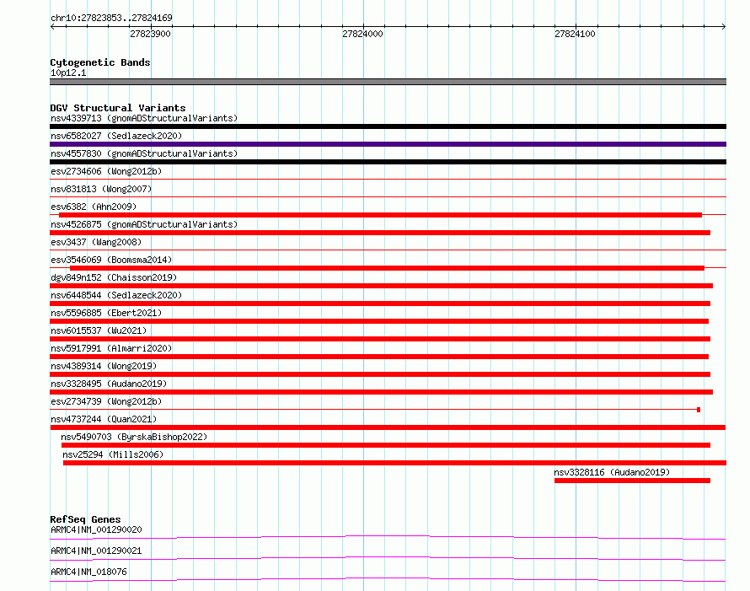Select the esv6382 (Ahn2009) variant label

[94, 207]
